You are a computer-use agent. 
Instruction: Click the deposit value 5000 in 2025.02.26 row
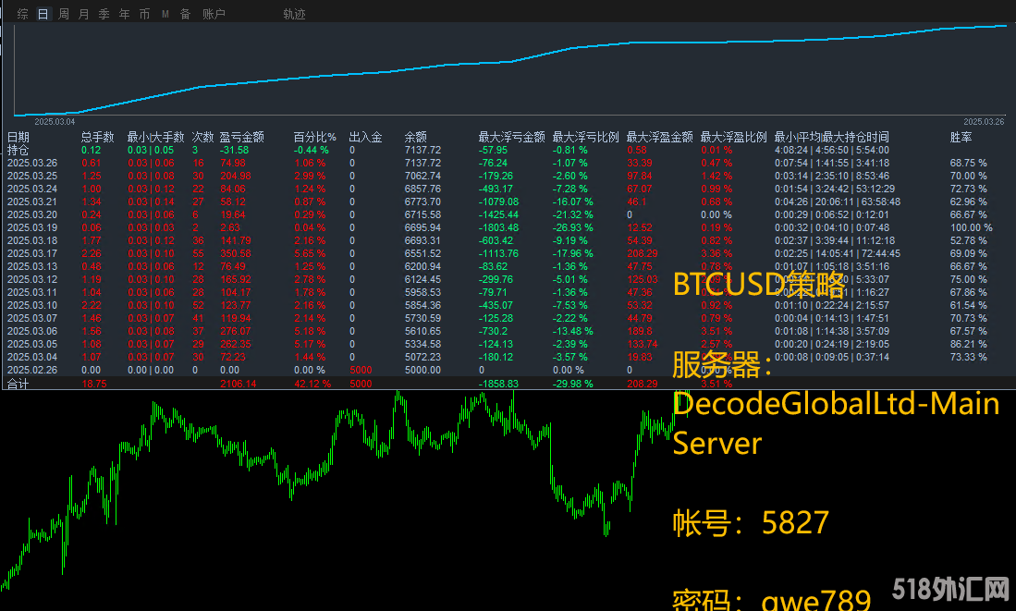(361, 370)
